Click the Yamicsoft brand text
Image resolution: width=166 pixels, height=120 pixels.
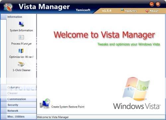tap(83, 10)
